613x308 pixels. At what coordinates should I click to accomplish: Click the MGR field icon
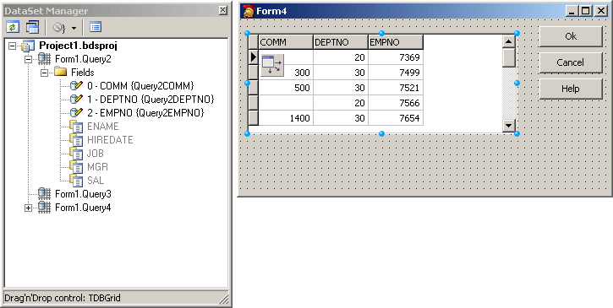(x=76, y=167)
